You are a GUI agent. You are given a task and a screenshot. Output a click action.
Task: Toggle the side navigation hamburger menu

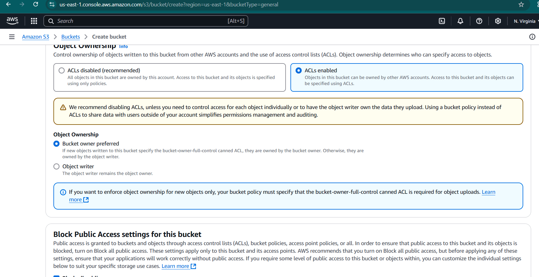(x=12, y=37)
